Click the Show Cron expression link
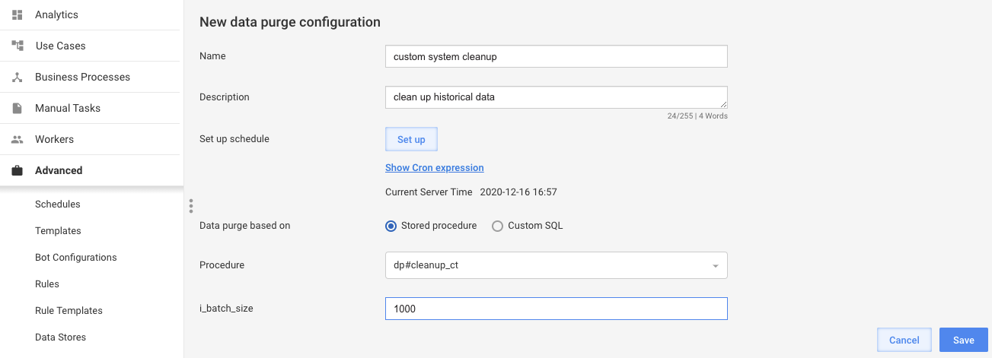This screenshot has height=358, width=992. [435, 167]
